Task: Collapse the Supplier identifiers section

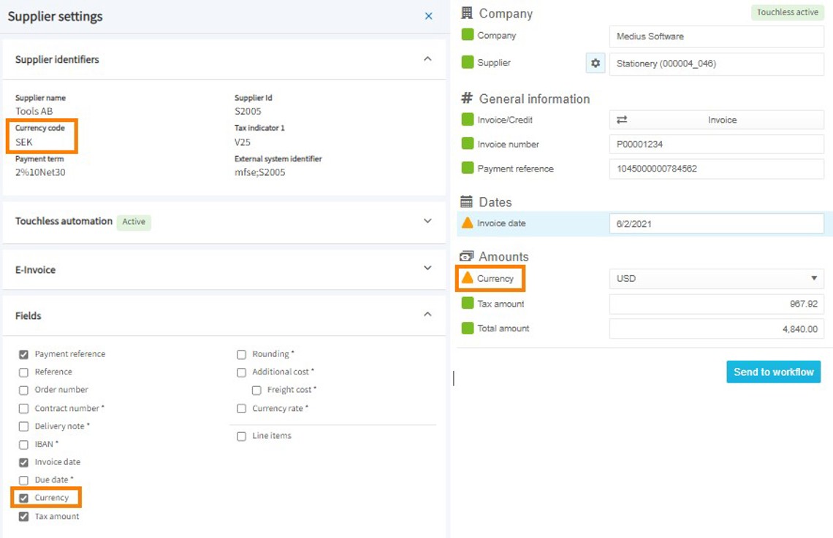Action: (x=427, y=59)
